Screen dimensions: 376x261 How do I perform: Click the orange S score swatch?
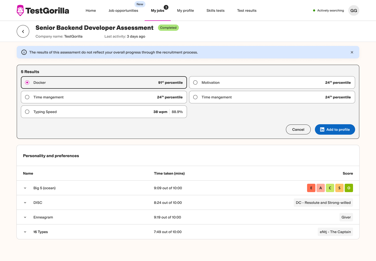click(339, 188)
